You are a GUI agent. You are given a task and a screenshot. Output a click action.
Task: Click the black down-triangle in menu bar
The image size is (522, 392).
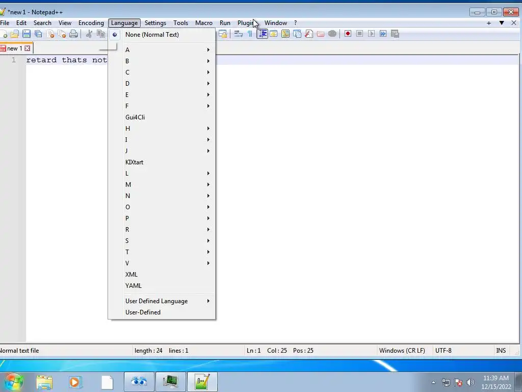click(x=502, y=23)
